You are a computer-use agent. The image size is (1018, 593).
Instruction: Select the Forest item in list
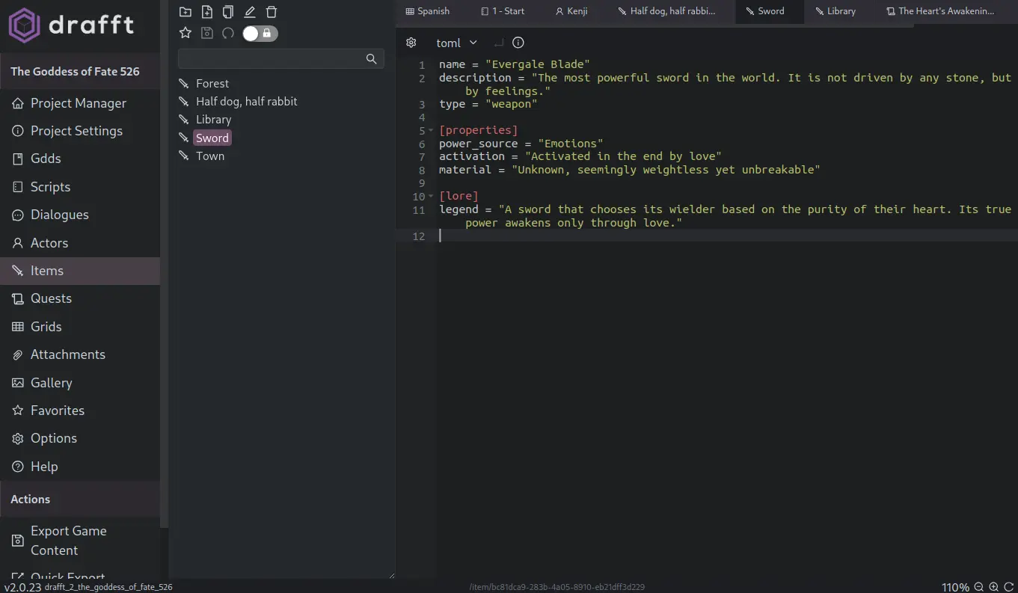click(x=212, y=83)
